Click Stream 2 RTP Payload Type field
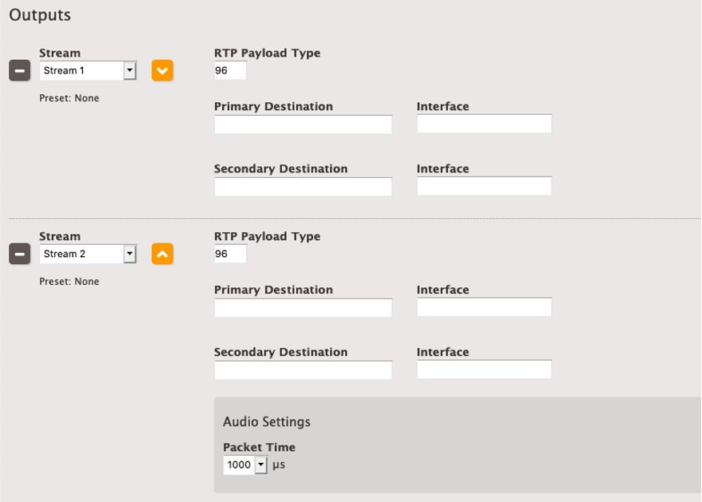Image resolution: width=702 pixels, height=502 pixels. coord(230,255)
